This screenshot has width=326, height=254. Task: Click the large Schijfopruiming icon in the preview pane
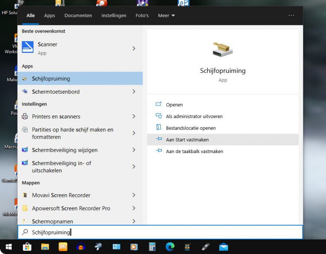[x=222, y=50]
